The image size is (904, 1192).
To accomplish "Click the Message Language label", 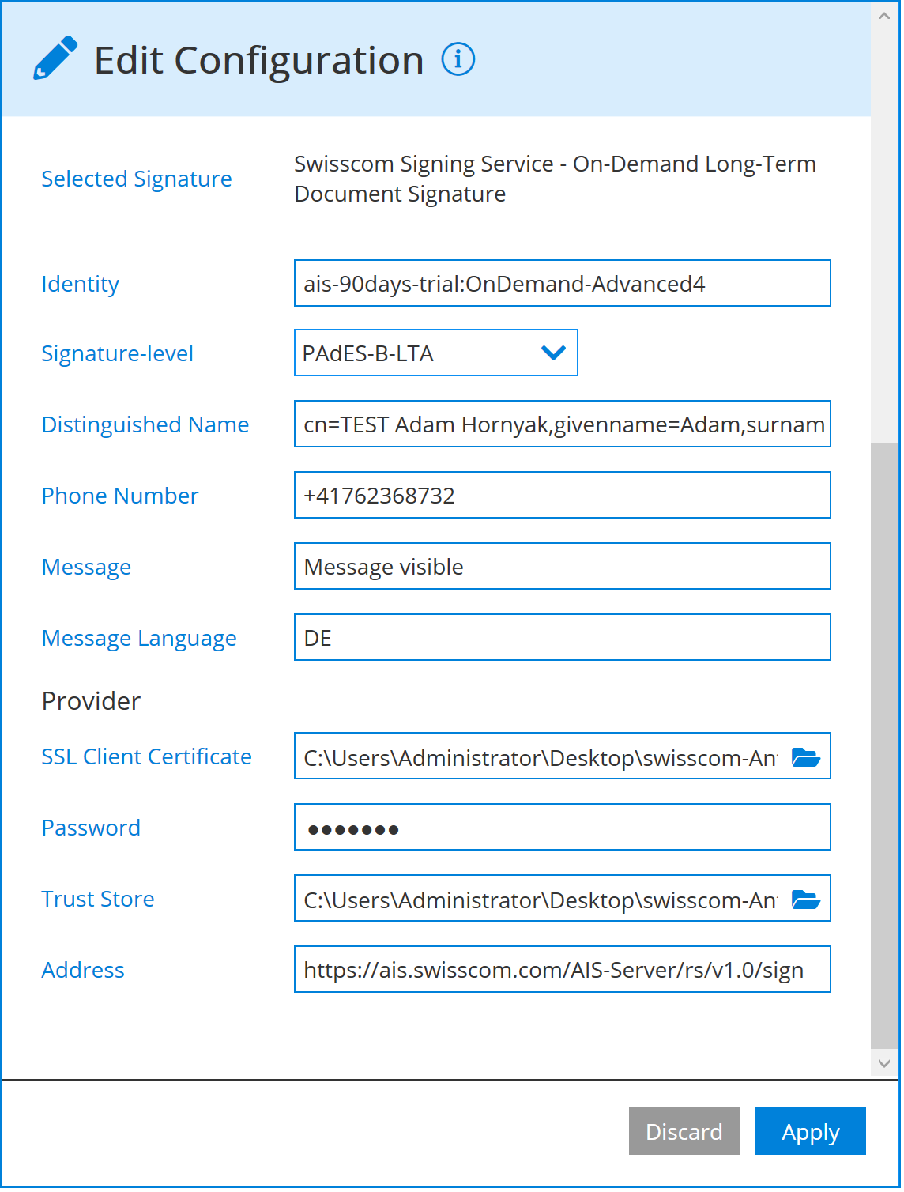I will click(x=139, y=638).
